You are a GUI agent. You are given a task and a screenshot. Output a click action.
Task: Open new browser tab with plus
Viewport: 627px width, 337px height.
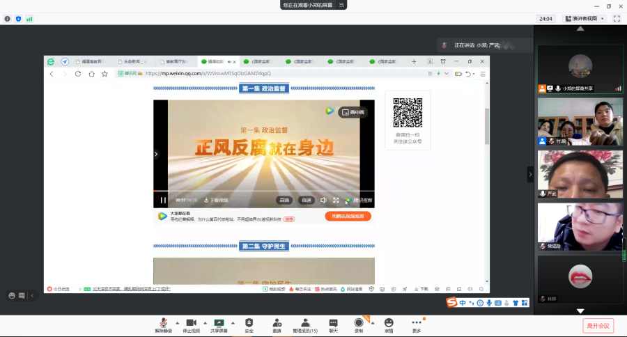(414, 61)
